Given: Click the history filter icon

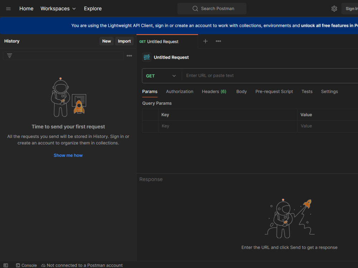Looking at the screenshot, I should (x=9, y=56).
